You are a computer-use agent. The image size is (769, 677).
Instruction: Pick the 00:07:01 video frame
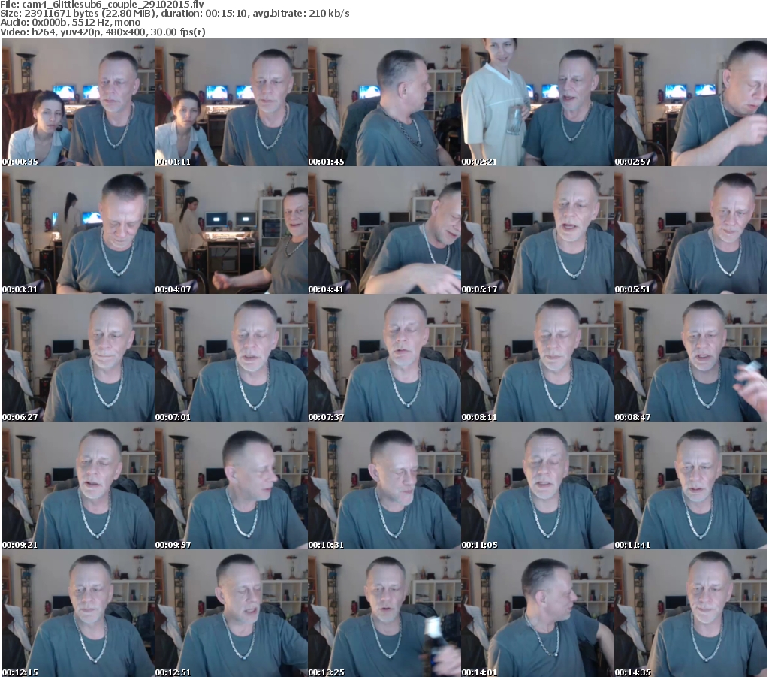pyautogui.click(x=231, y=358)
